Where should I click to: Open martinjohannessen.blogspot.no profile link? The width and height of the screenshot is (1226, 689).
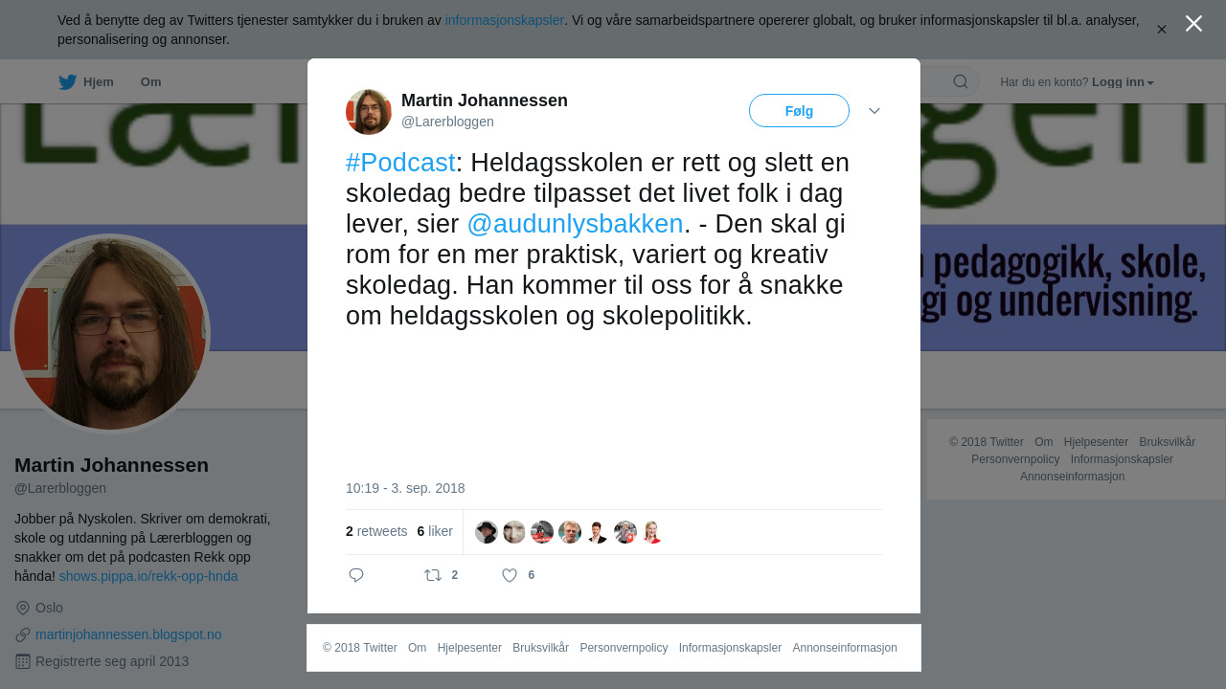click(128, 634)
